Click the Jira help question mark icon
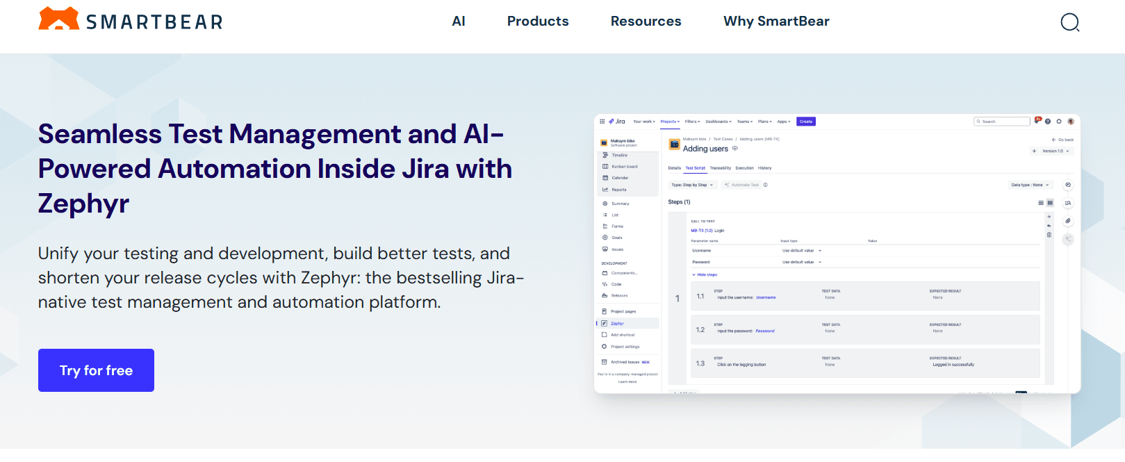The image size is (1125, 462). [1048, 122]
